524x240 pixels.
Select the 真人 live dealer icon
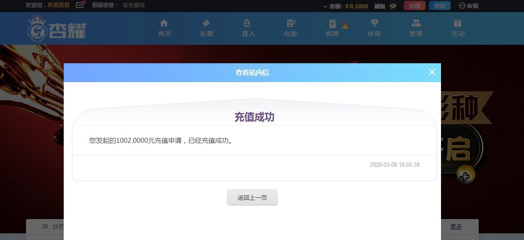248,23
